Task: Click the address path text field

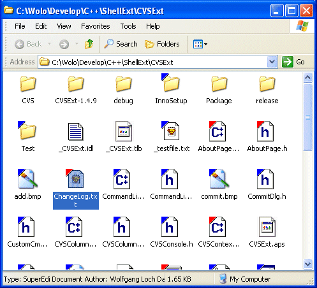Action: [158, 62]
